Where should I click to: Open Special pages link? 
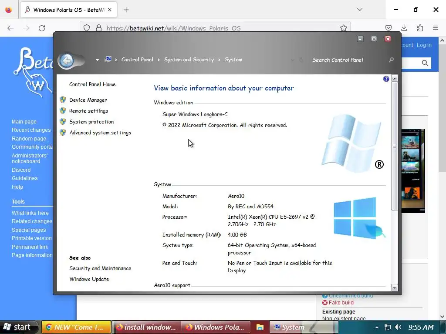28,230
